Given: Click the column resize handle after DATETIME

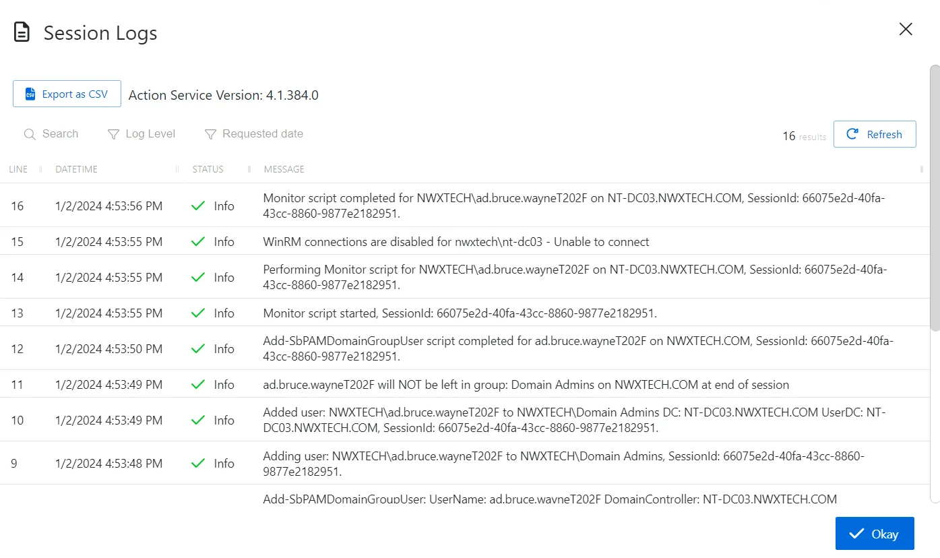Looking at the screenshot, I should (x=177, y=169).
